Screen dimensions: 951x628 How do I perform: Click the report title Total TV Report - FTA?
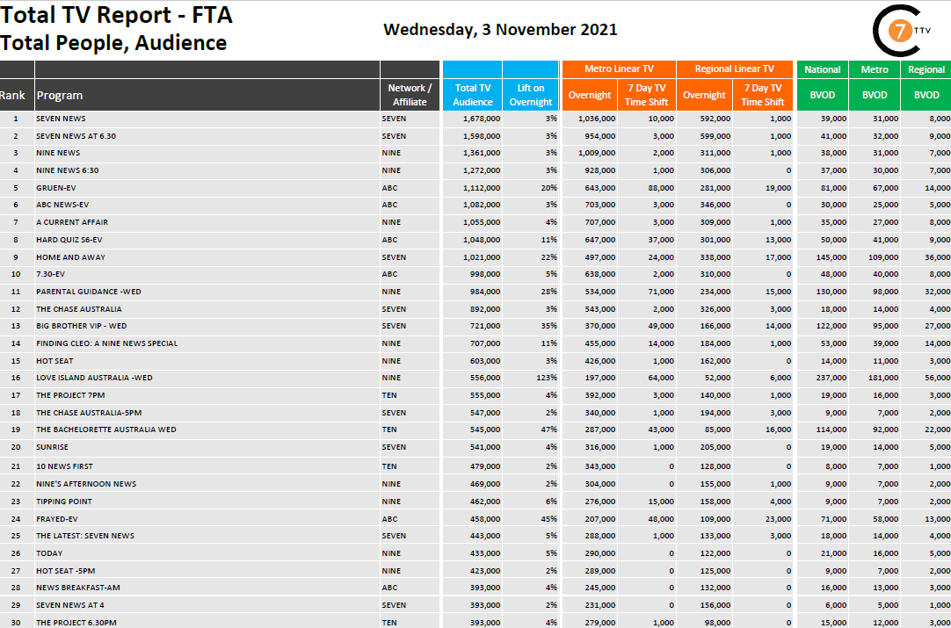tap(116, 16)
